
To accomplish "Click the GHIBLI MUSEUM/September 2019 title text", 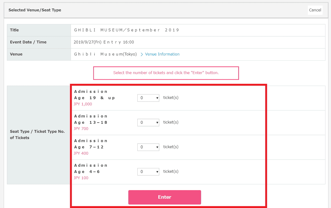I will (x=127, y=30).
